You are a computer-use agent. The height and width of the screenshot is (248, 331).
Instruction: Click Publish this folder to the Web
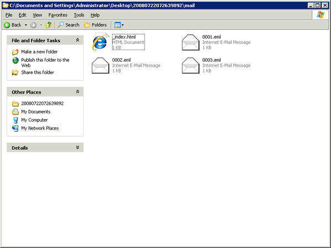[45, 63]
